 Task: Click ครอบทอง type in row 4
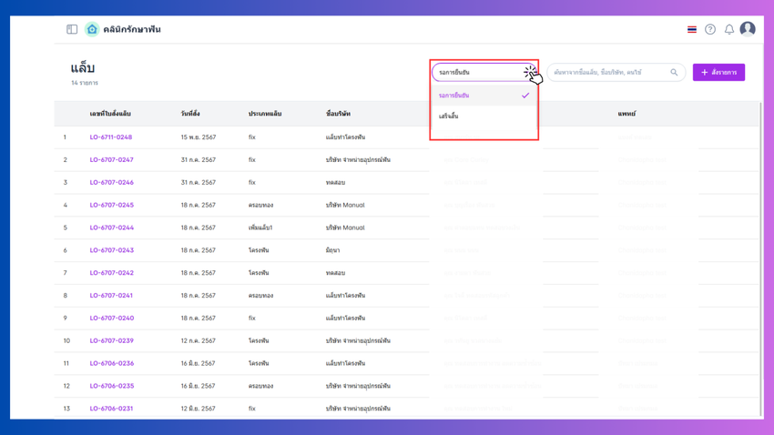[260, 205]
